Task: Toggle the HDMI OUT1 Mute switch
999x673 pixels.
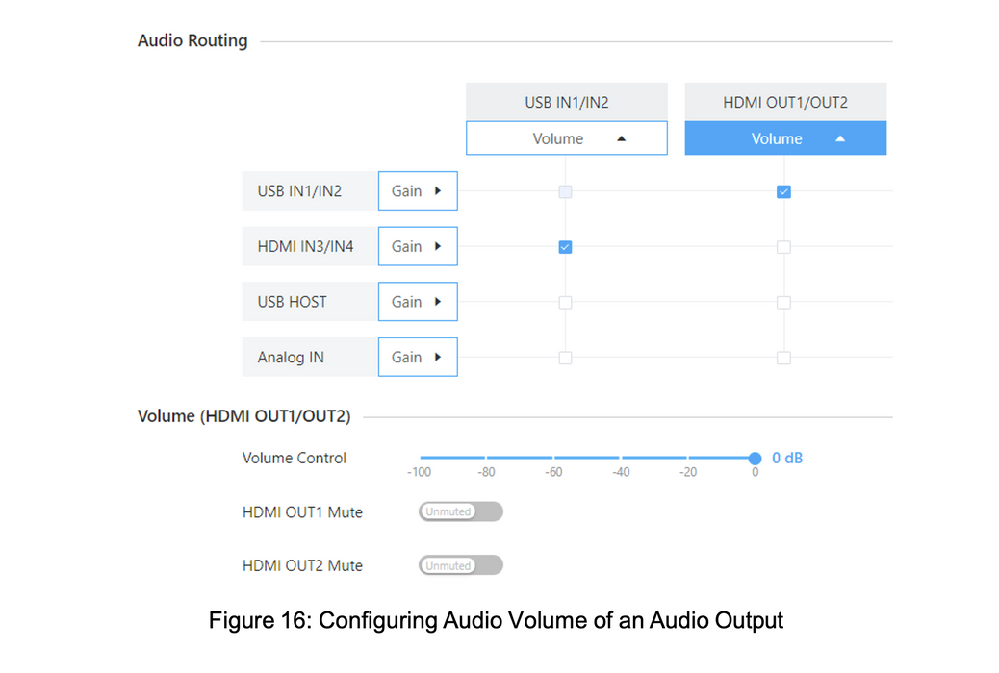Action: point(460,512)
